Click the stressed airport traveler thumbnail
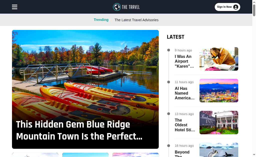Screen dimensions: 256x157 [x=219, y=59]
